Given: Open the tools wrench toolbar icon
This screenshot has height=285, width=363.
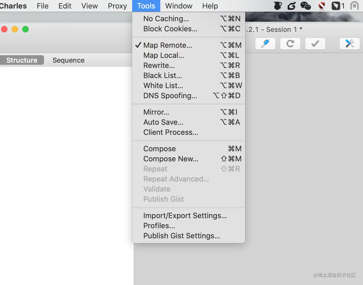Looking at the screenshot, I should coord(350,44).
